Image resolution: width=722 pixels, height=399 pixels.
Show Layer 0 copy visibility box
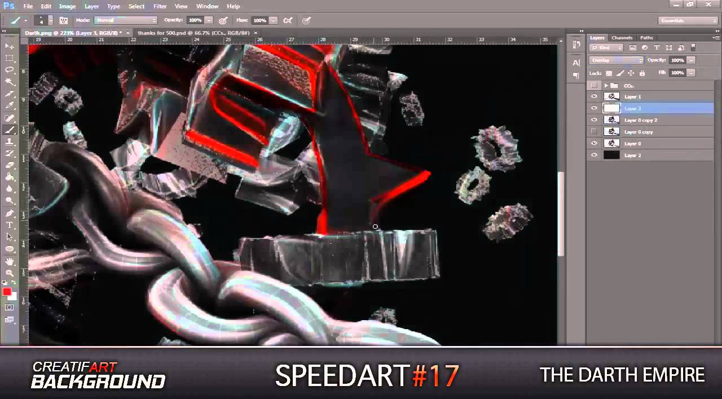pos(593,131)
